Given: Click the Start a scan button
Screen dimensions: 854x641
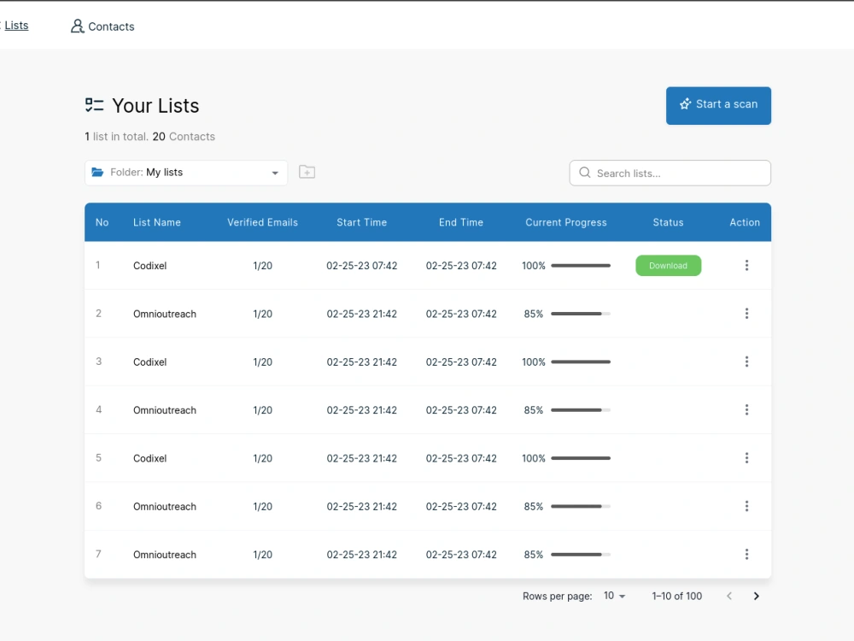Looking at the screenshot, I should point(718,105).
